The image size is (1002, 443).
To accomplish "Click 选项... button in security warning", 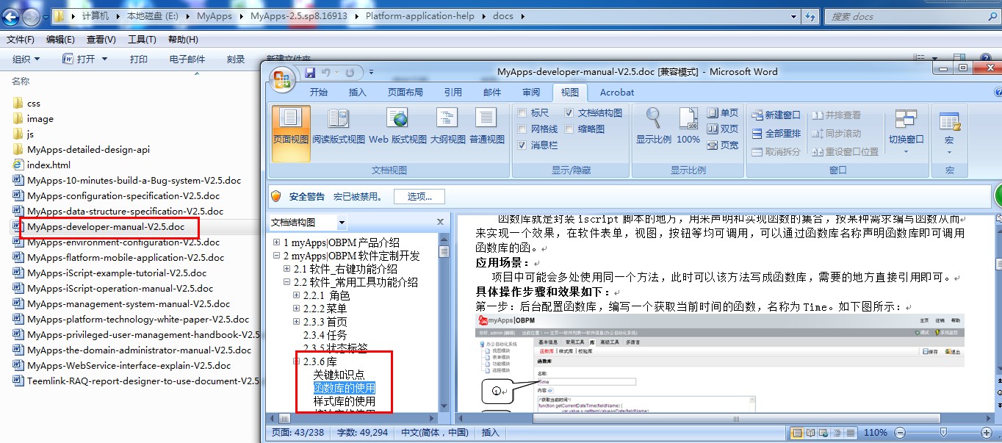I will 419,196.
